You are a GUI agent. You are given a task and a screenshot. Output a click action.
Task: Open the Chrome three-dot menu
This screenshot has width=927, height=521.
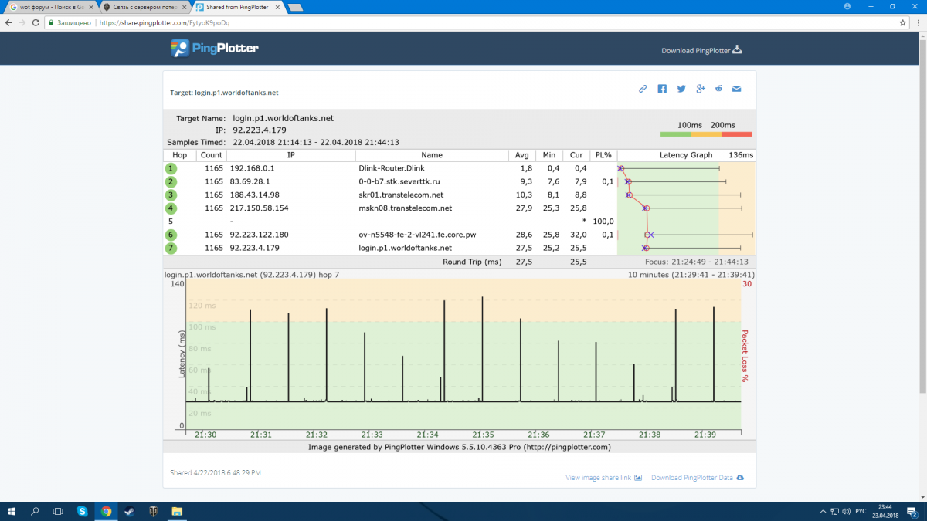coord(917,22)
